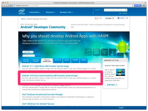
Task: Switch to the Videos tab
Action: 84,60
